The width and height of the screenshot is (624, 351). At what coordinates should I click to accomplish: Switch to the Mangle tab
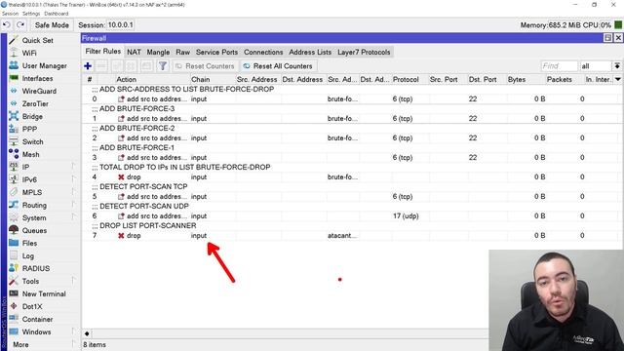(x=158, y=52)
